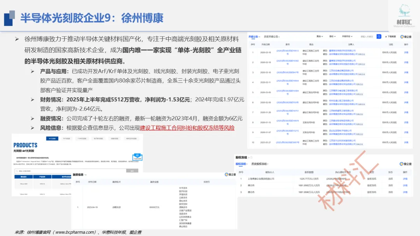420x236 pixels.
Task: Click the 2025-05-27 date in row 10
Action: tap(266, 142)
